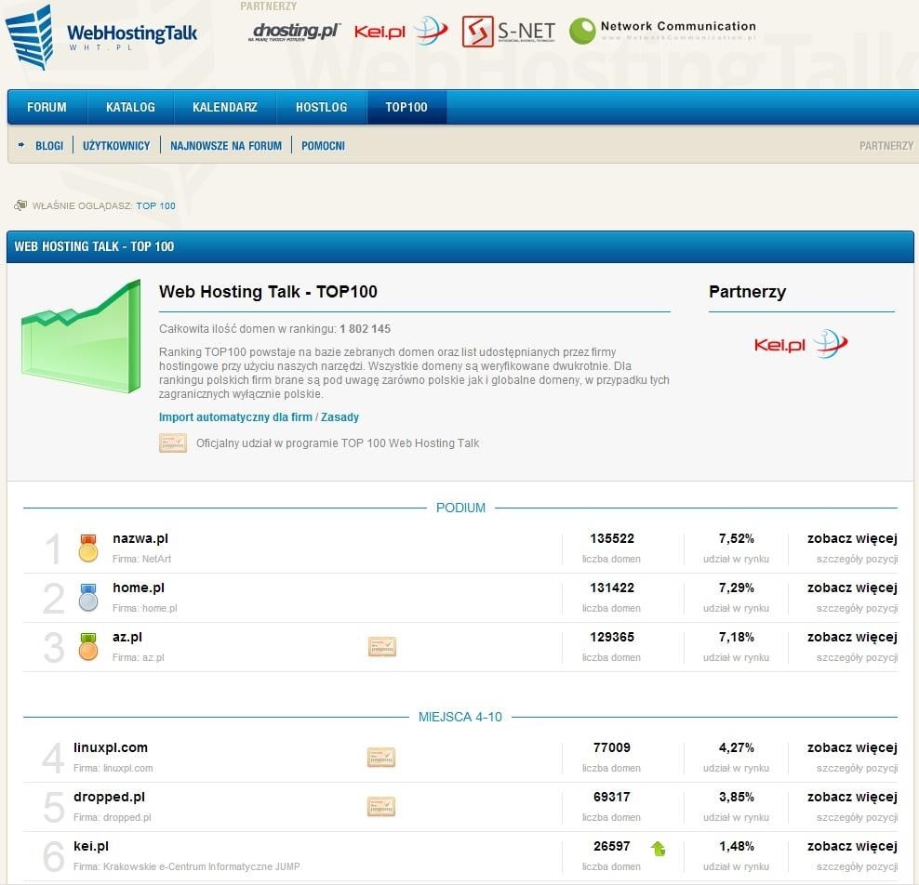The image size is (919, 885).
Task: Click the green chart ranking image
Action: [81, 337]
